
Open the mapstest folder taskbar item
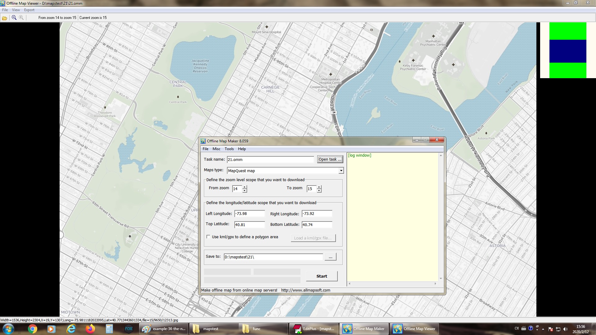(x=214, y=329)
